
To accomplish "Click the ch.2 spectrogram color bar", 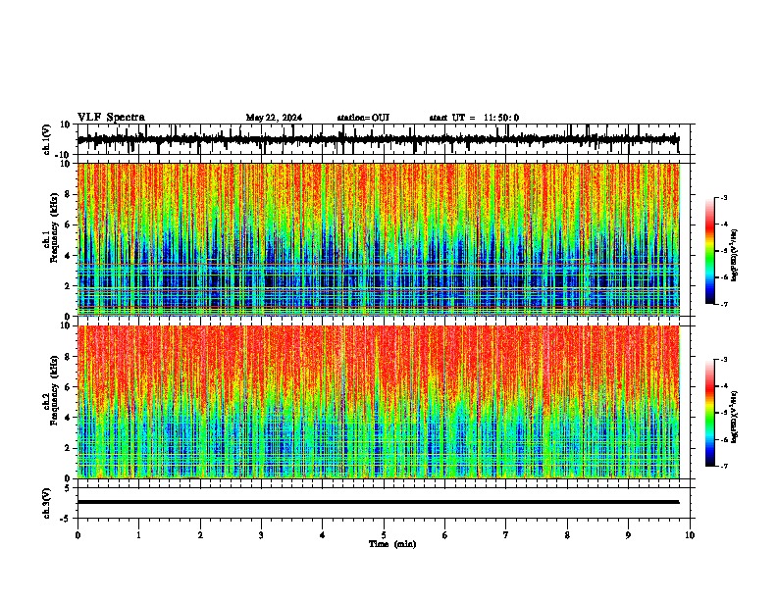I will [x=709, y=413].
